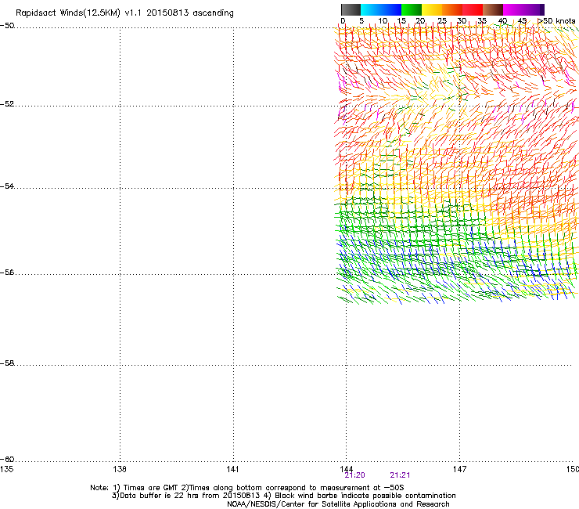Click the '144' longitude axis label

(x=346, y=469)
